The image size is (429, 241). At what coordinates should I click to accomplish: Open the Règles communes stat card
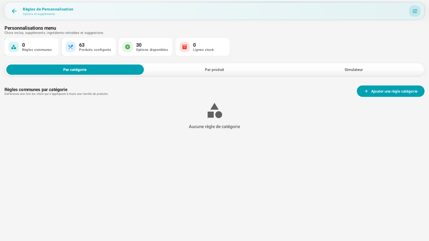click(x=31, y=47)
